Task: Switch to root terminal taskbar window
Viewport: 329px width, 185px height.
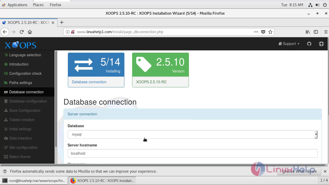Action: (x=34, y=181)
